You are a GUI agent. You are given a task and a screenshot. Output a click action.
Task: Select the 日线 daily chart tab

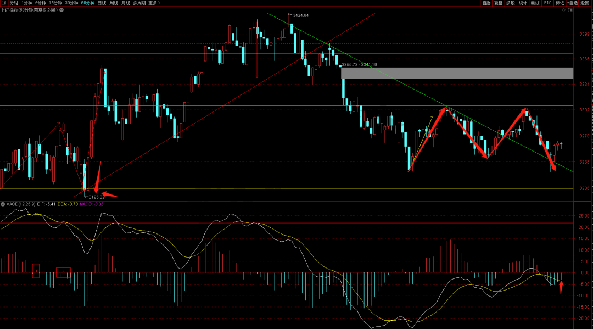click(x=102, y=3)
